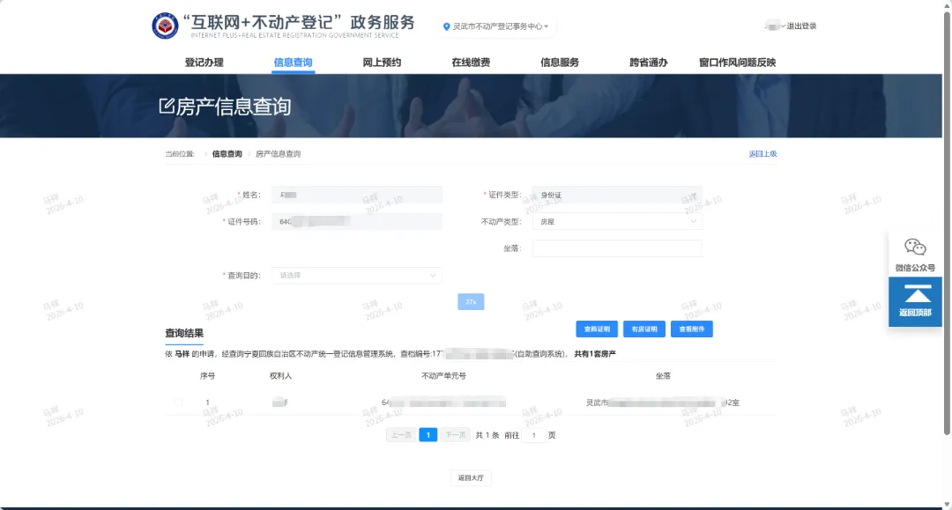Click the 序号 column header

coord(207,376)
